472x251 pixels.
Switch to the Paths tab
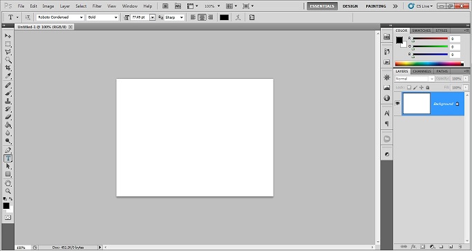(442, 71)
